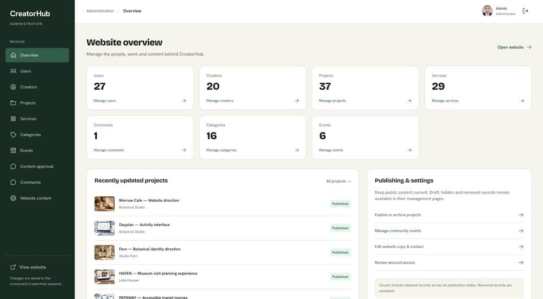
Task: Click the Creators profile icon in sidebar
Action: coord(13,87)
